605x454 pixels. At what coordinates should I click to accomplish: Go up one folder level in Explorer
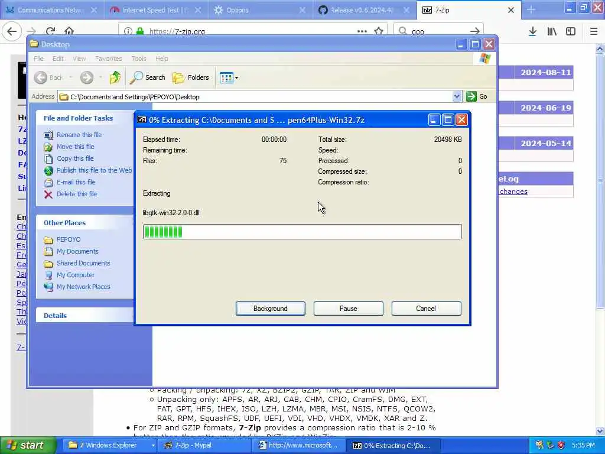(x=115, y=77)
